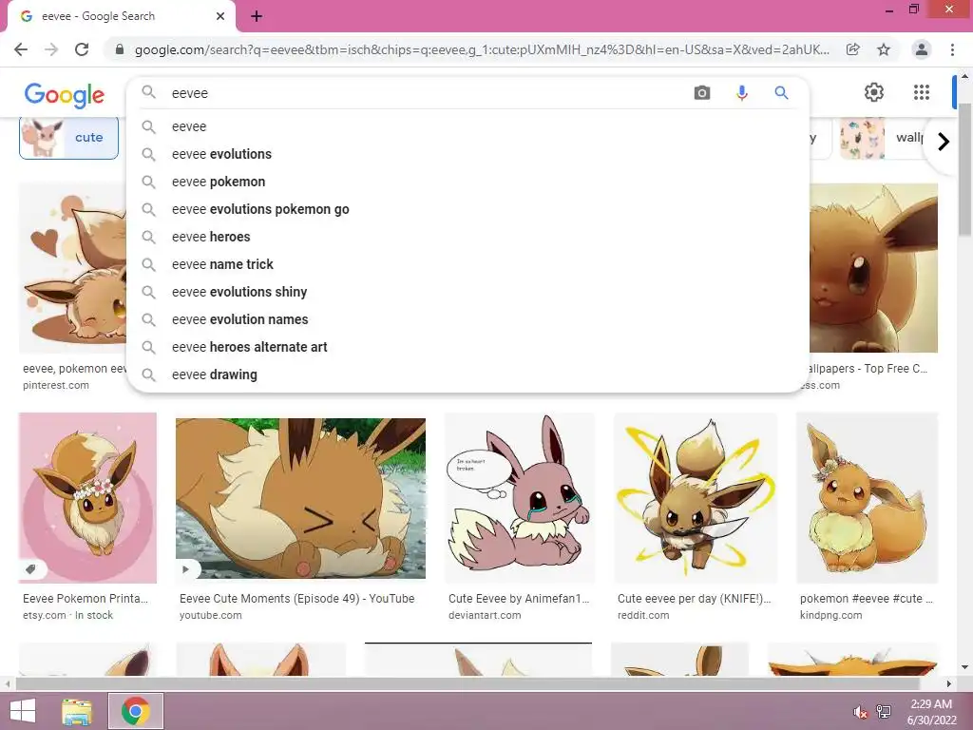Open kindpng eevee flower crown image
Viewport: 973px width, 730px height.
[x=867, y=498]
